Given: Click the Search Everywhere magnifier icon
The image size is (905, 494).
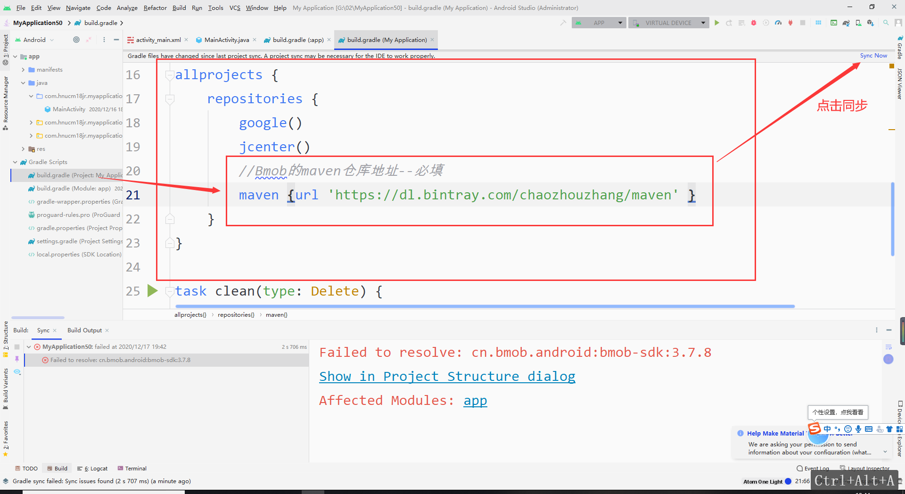Looking at the screenshot, I should (x=886, y=23).
